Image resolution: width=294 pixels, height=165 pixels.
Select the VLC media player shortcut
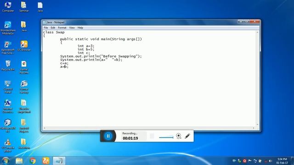click(8, 146)
